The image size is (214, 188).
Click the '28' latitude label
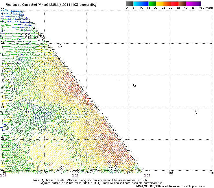click(2, 43)
